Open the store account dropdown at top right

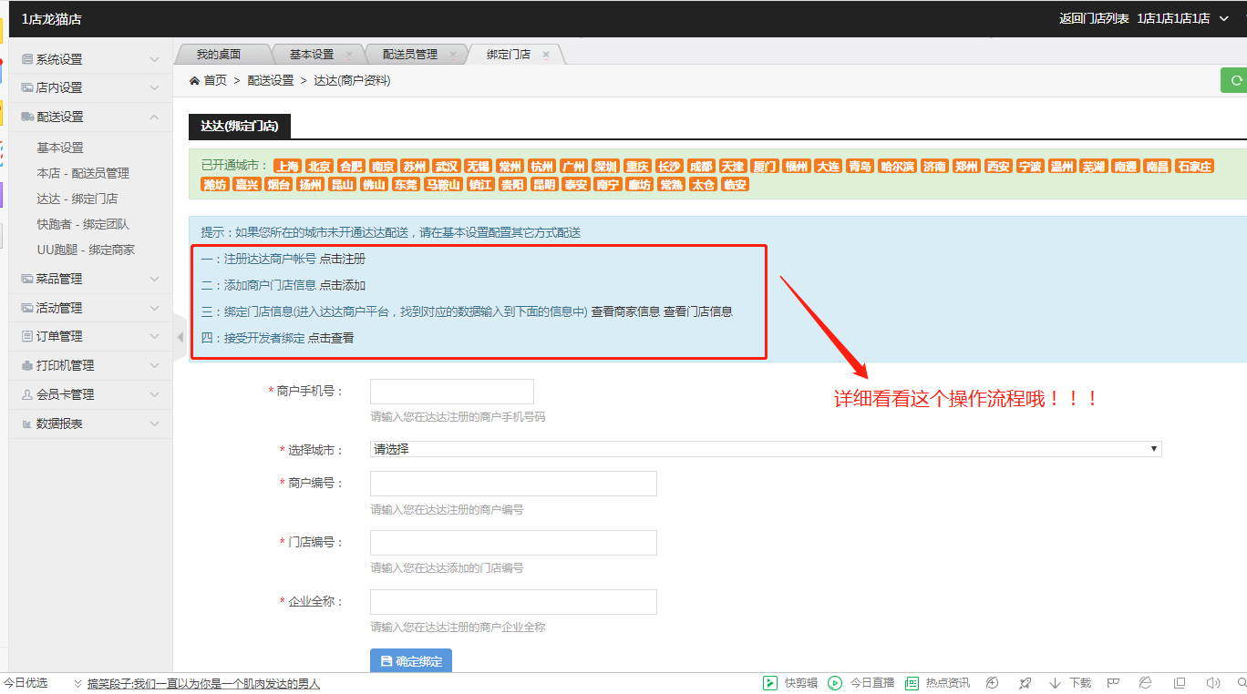point(1224,18)
